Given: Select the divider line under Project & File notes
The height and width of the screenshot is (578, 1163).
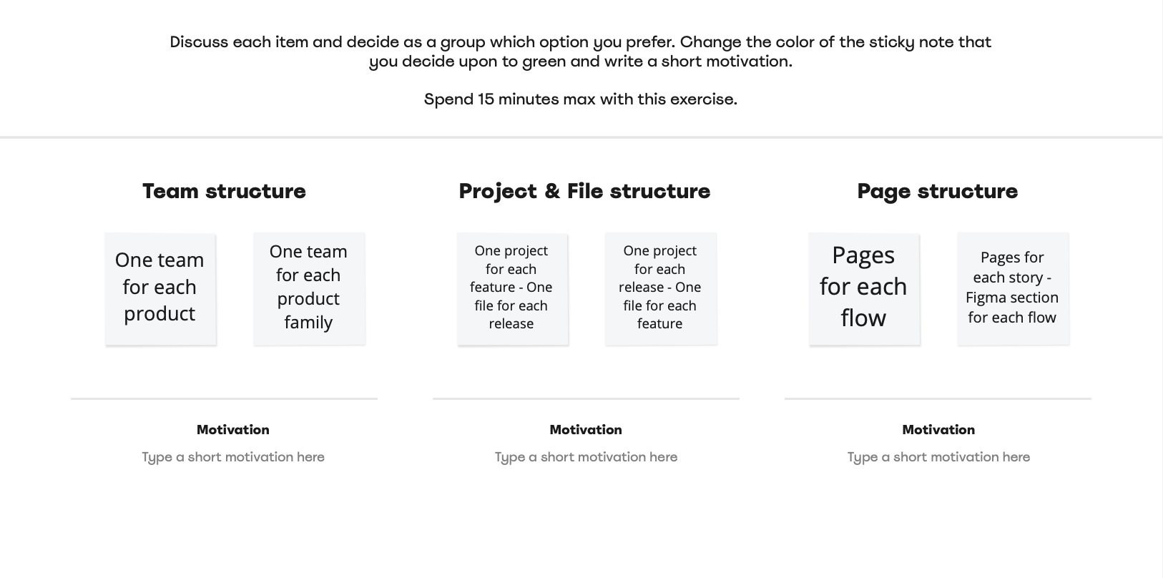Looking at the screenshot, I should click(x=586, y=398).
